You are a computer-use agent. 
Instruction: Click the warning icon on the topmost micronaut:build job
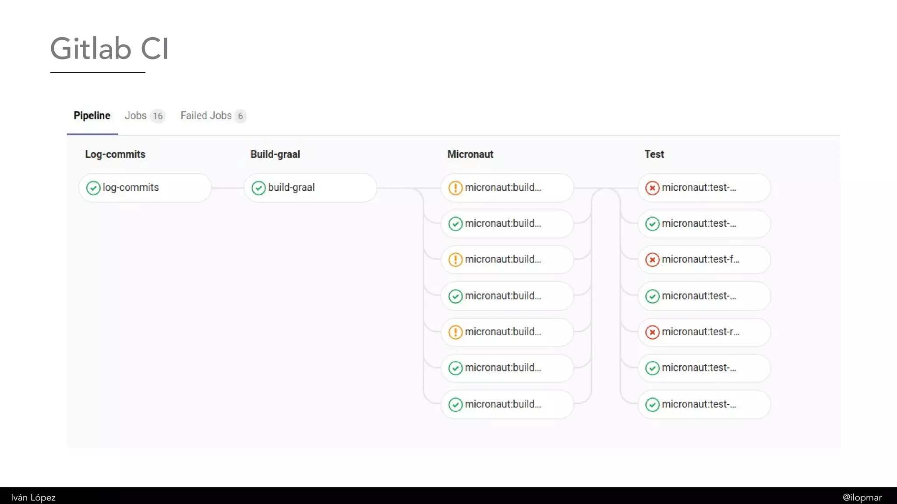pos(456,188)
